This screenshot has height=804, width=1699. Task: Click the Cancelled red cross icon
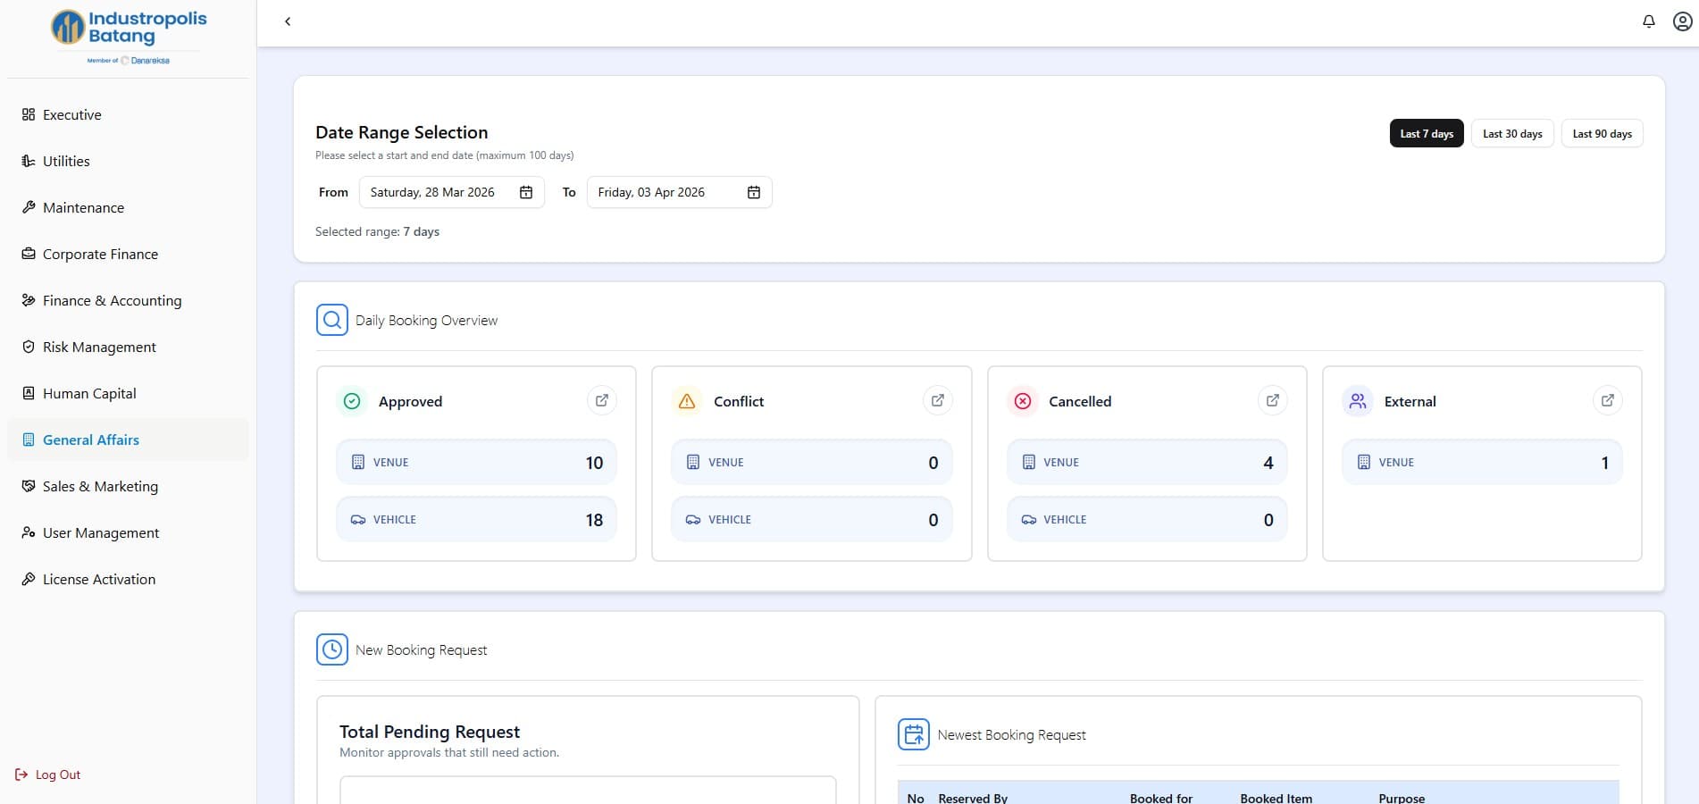(x=1023, y=401)
